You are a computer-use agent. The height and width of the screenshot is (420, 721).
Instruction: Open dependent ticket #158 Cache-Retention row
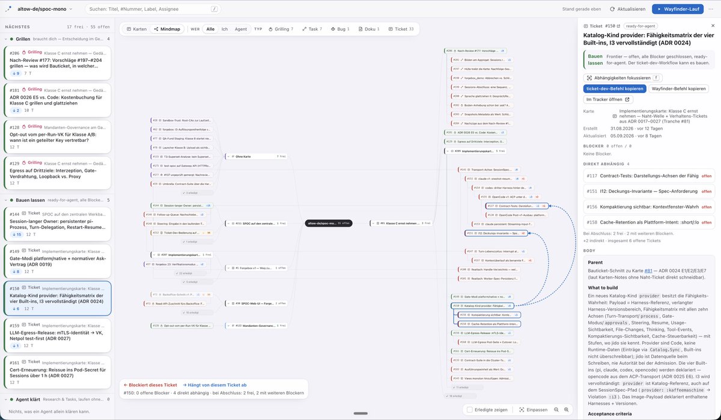pyautogui.click(x=649, y=222)
